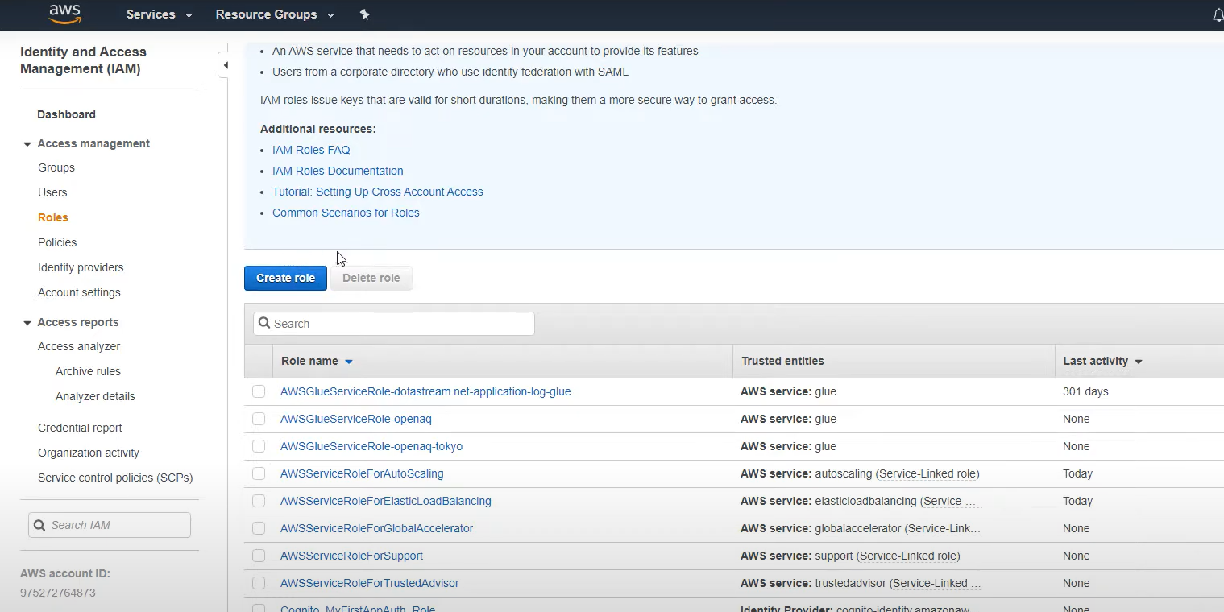Viewport: 1224px width, 612px height.
Task: Tick the AWSServiceRoleForSupport checkbox
Action: [x=259, y=556]
